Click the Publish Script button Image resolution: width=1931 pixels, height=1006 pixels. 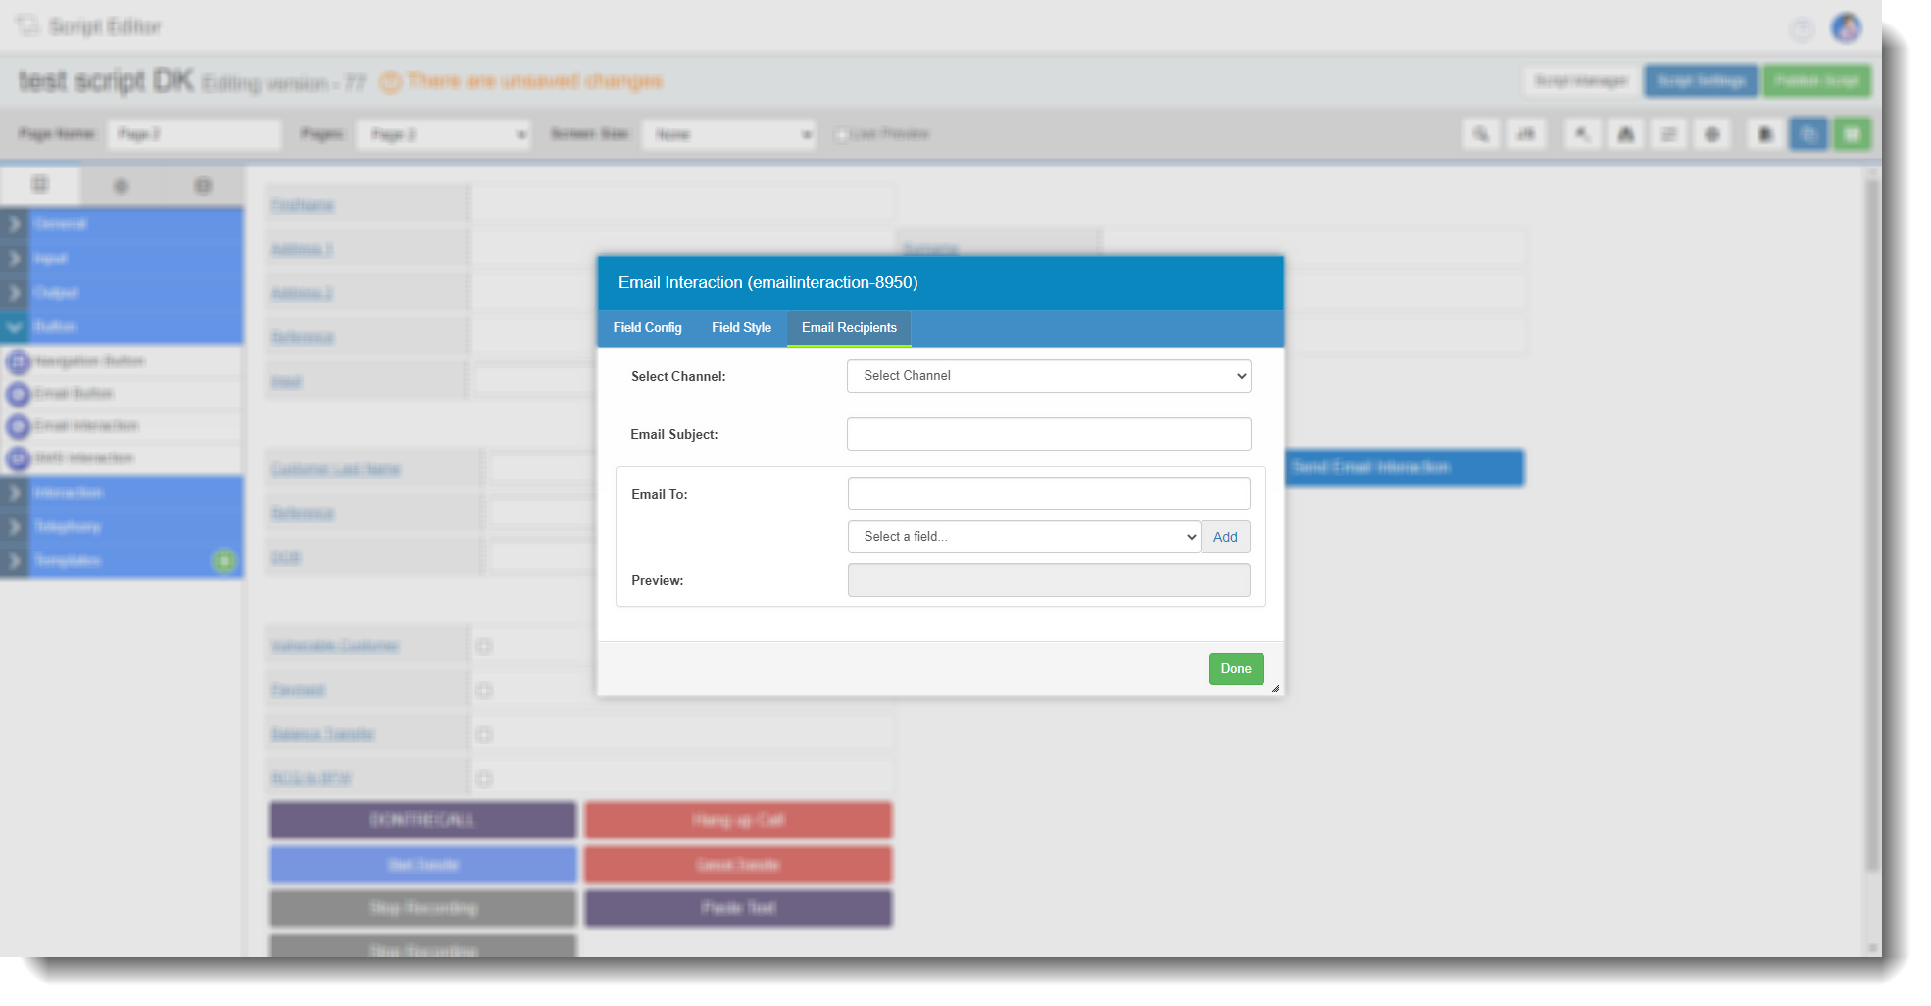[x=1816, y=81]
